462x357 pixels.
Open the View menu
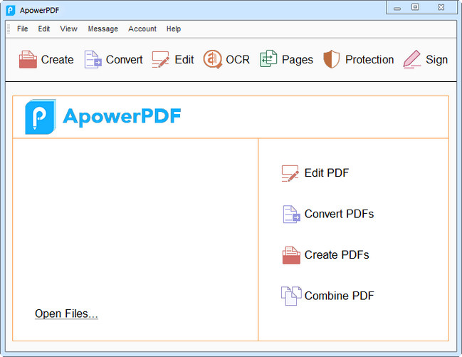[x=68, y=29]
